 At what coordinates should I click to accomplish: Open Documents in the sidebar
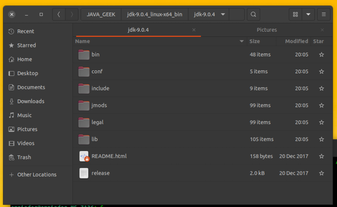pos(38,87)
